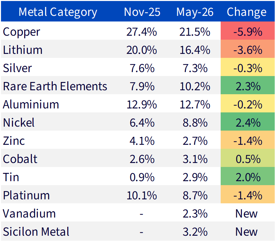275x241 pixels.
Task: Click the green 2.3% Rare Earth change cell
Action: [x=247, y=85]
